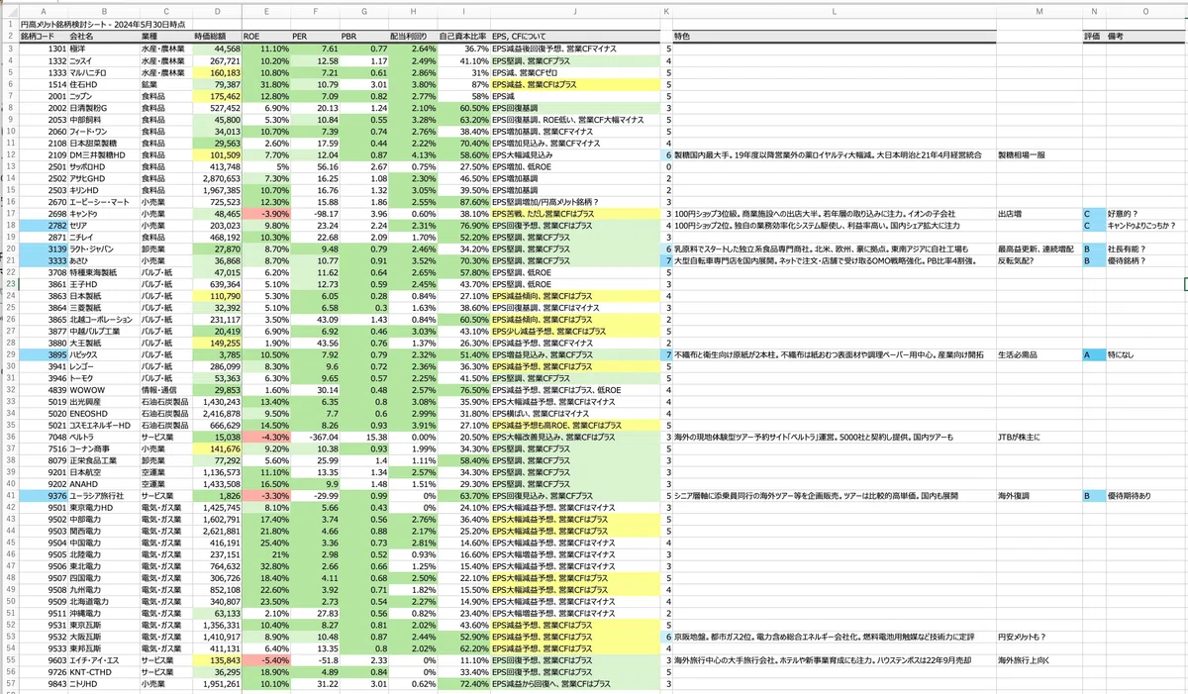Viewport: 1188px width, 694px height.
Task: Select the row 17 header
Action: (x=9, y=213)
